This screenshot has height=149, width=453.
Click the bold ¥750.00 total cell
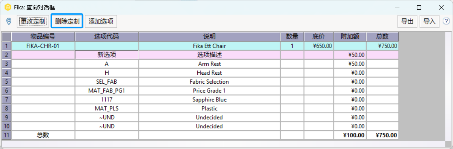click(382, 135)
